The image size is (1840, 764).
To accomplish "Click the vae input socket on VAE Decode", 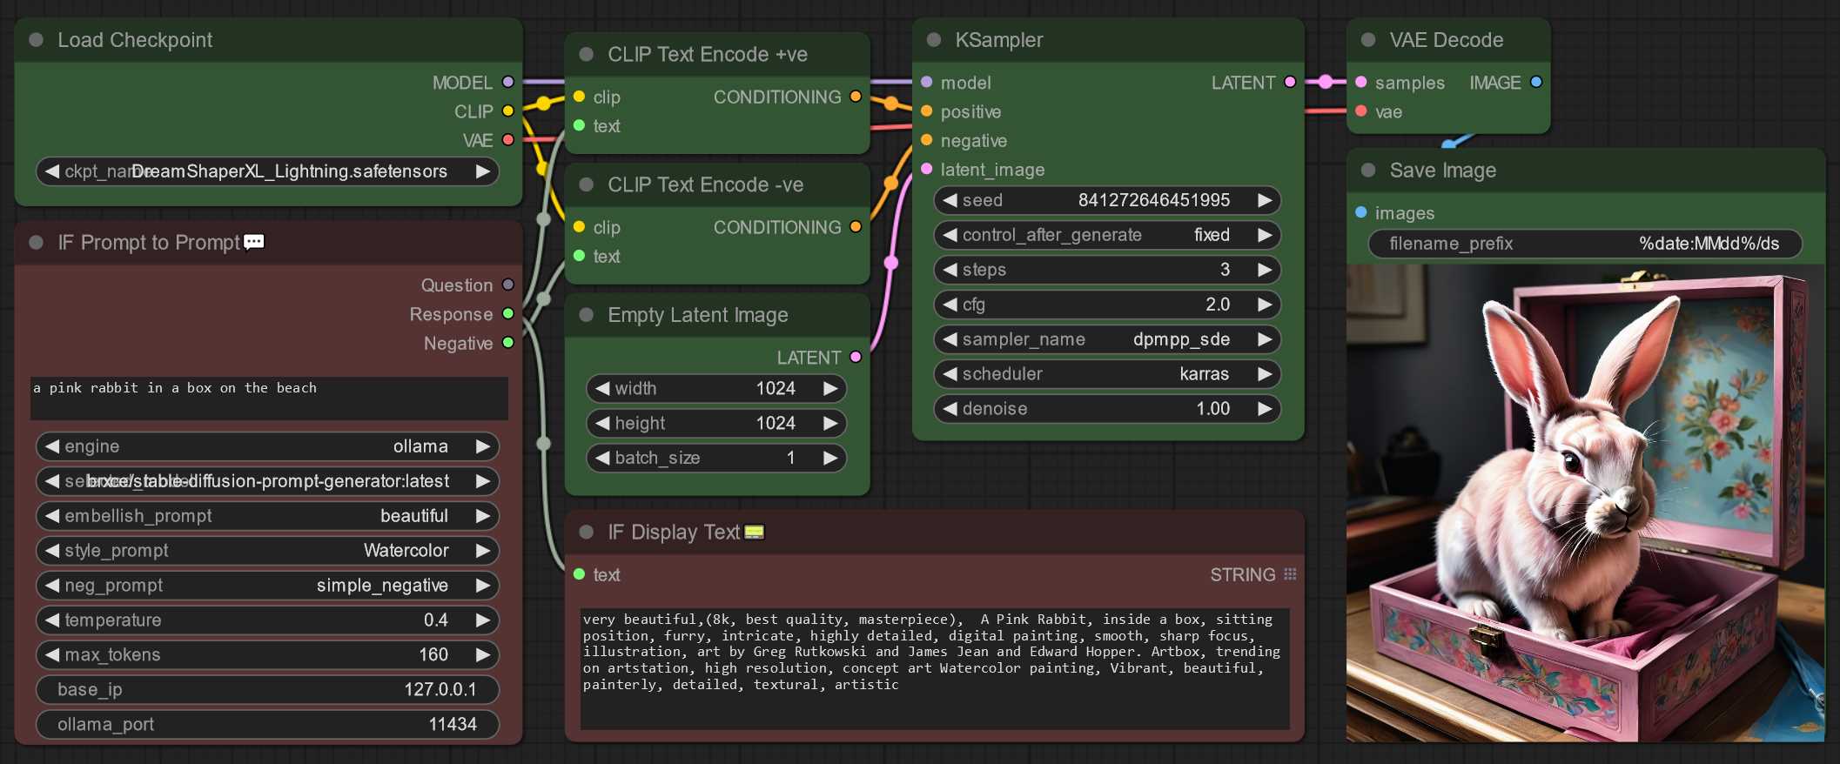I will point(1361,111).
